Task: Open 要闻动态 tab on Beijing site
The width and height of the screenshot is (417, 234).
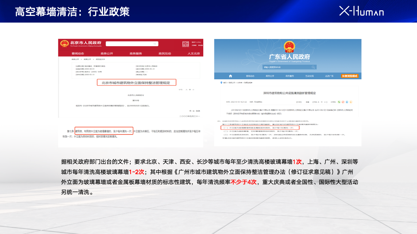Action: coord(78,54)
